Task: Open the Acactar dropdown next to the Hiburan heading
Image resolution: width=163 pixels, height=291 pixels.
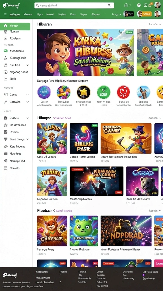Action: point(155,24)
